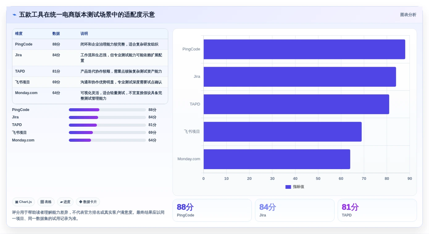Click the Jira progress bar
Screen dimensions: 429x234
coord(107,117)
